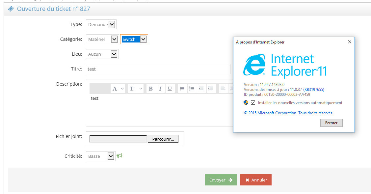The width and height of the screenshot is (371, 194).
Task: Click the À propos d'Internet Explorer title
Action: point(260,42)
